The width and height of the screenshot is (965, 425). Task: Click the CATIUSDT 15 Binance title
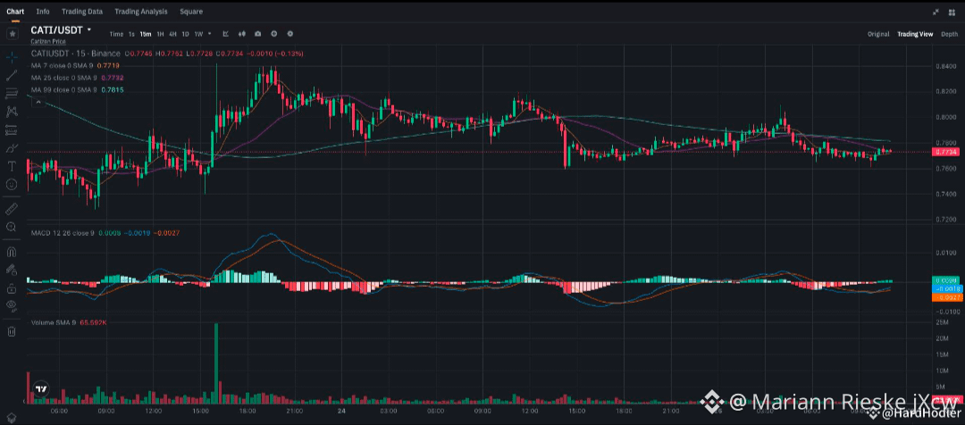(76, 54)
